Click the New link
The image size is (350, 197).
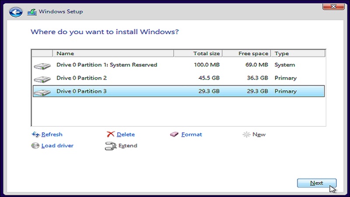pos(259,134)
